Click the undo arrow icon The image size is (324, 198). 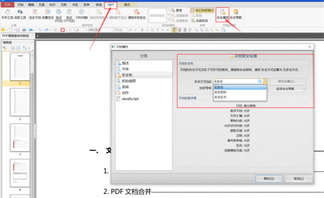[39, 30]
